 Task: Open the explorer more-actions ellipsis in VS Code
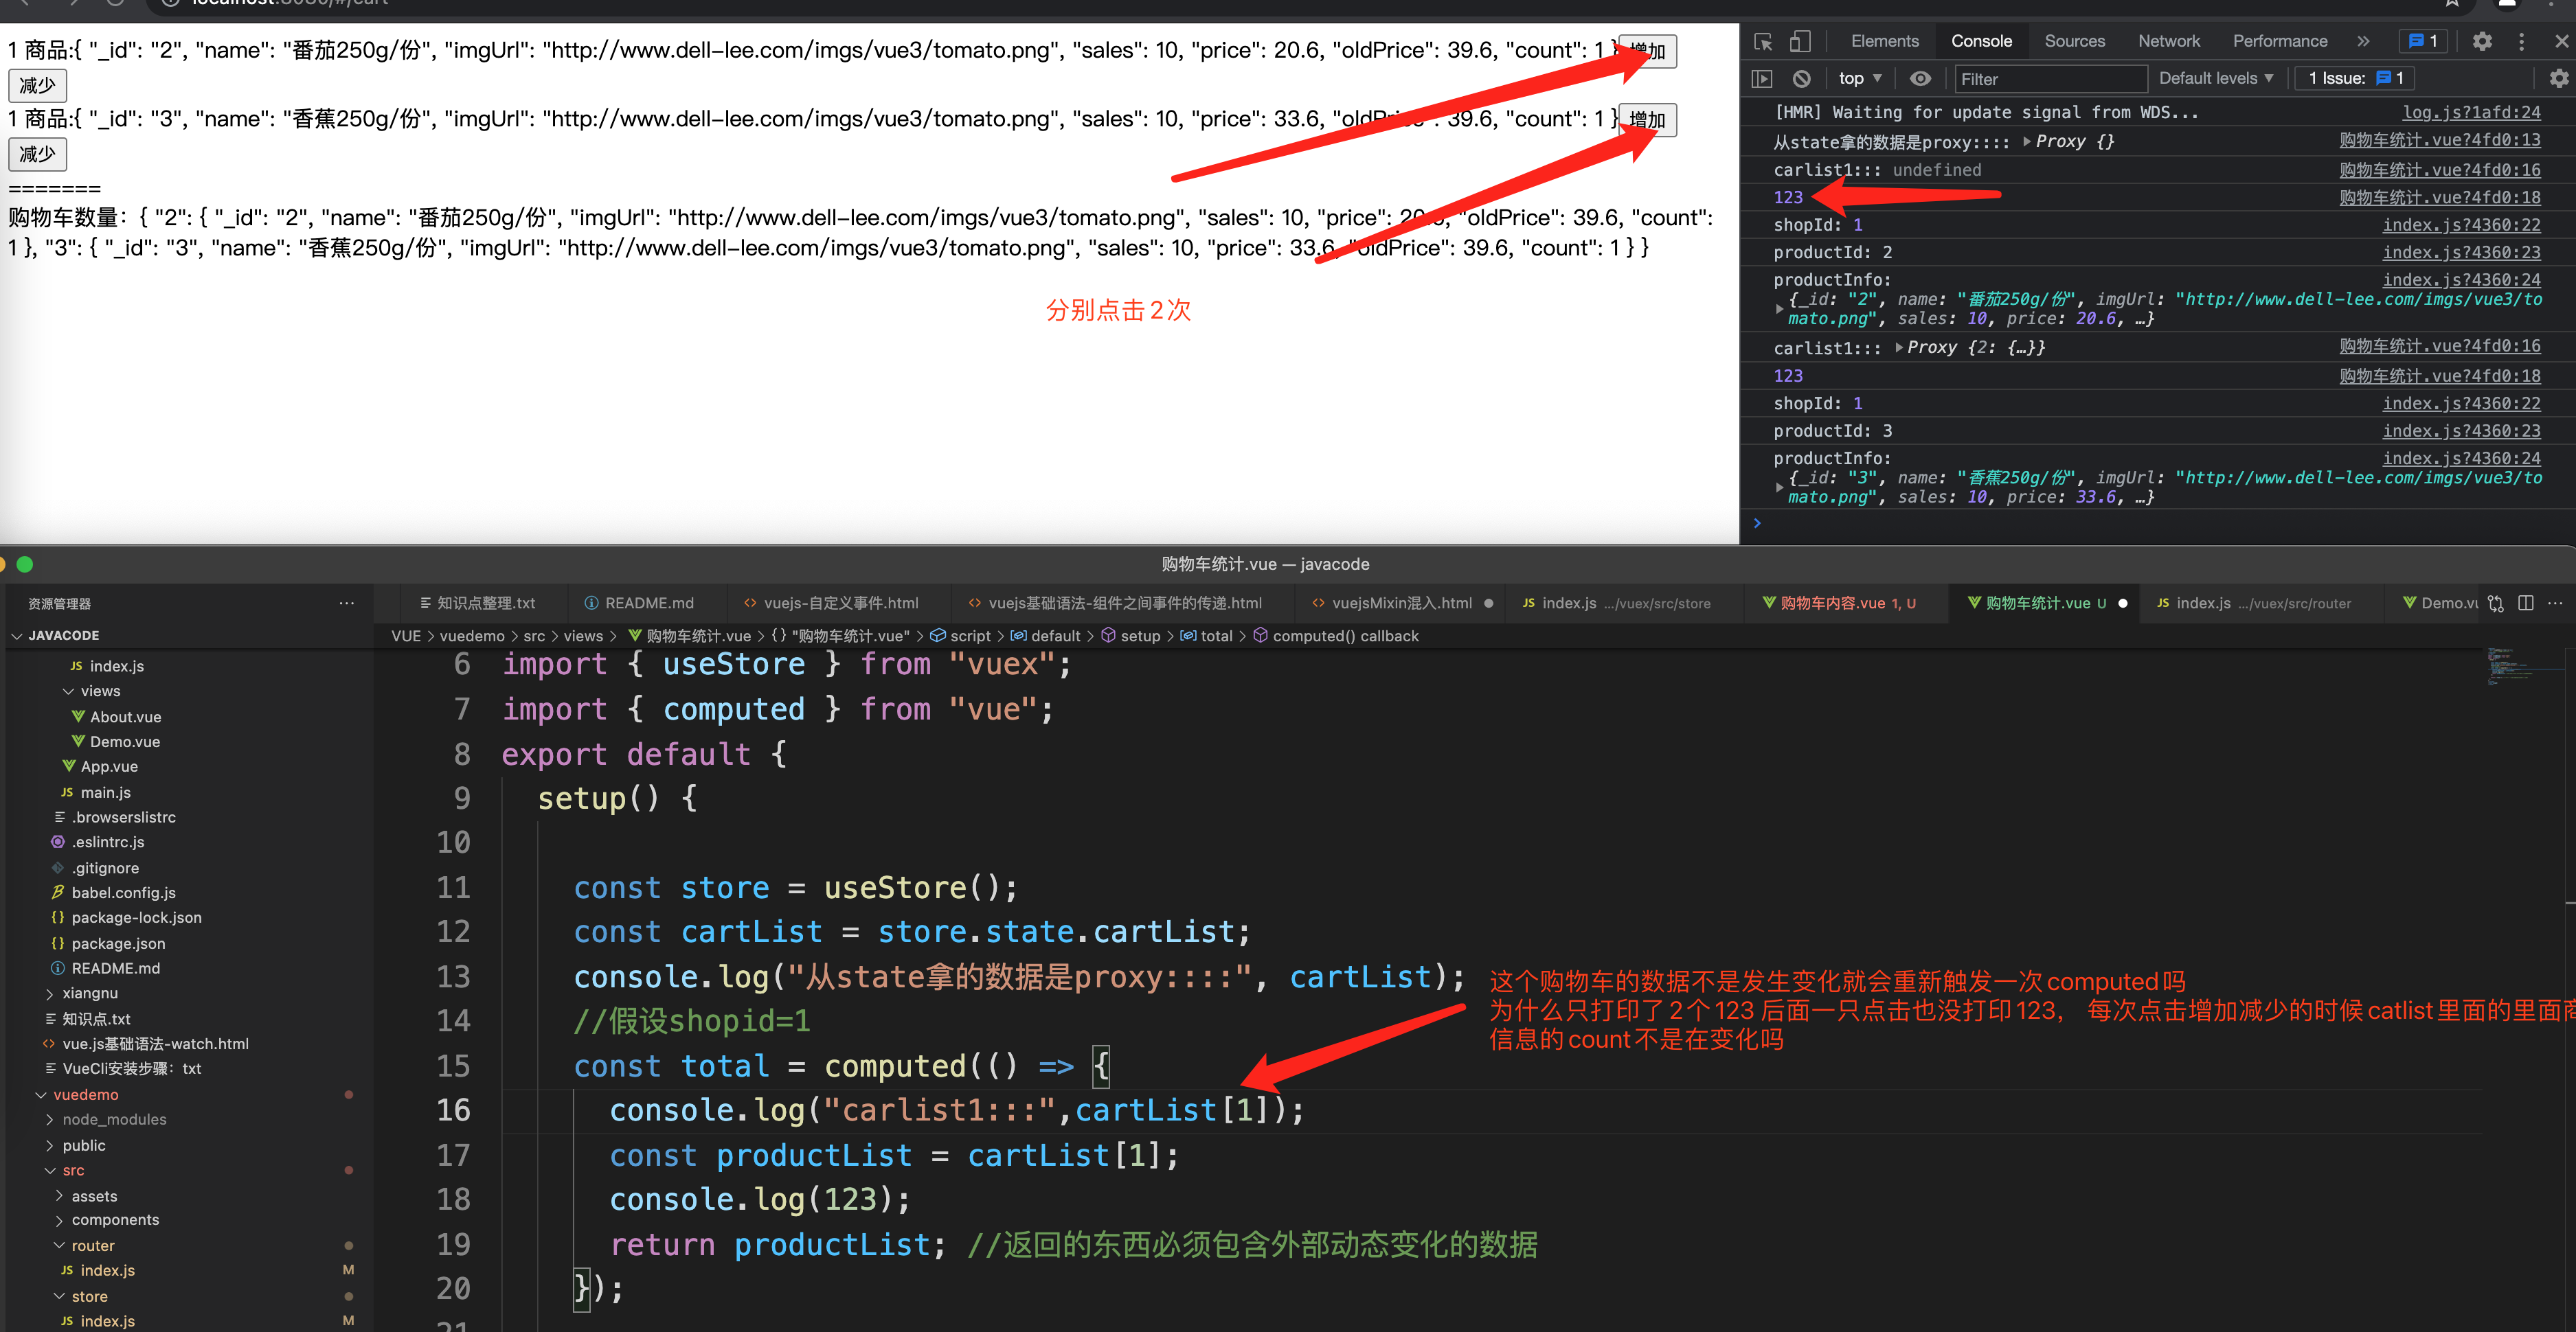tap(346, 603)
